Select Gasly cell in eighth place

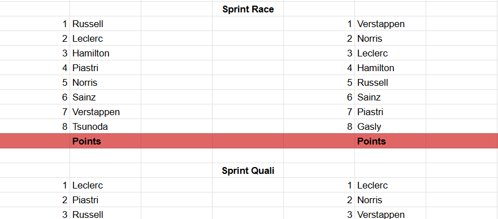coord(391,126)
